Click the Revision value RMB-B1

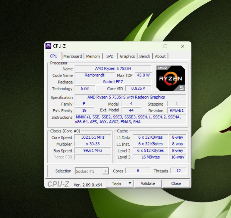coord(177,110)
